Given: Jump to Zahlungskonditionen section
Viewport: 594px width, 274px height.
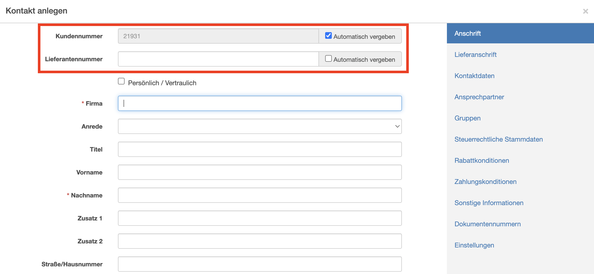Looking at the screenshot, I should pos(485,182).
